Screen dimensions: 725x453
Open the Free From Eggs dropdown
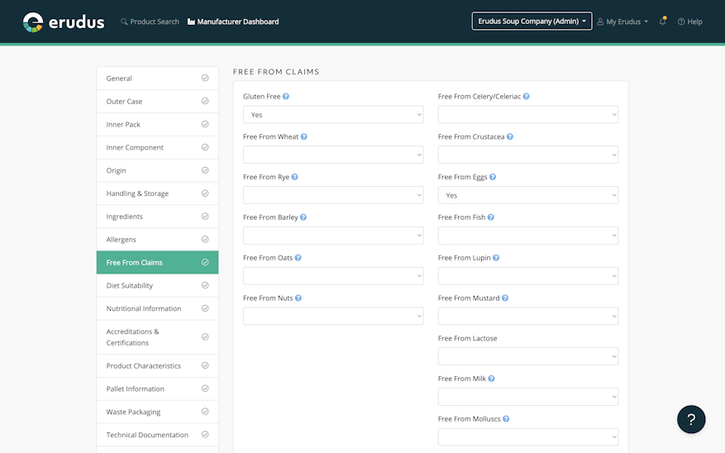point(528,195)
